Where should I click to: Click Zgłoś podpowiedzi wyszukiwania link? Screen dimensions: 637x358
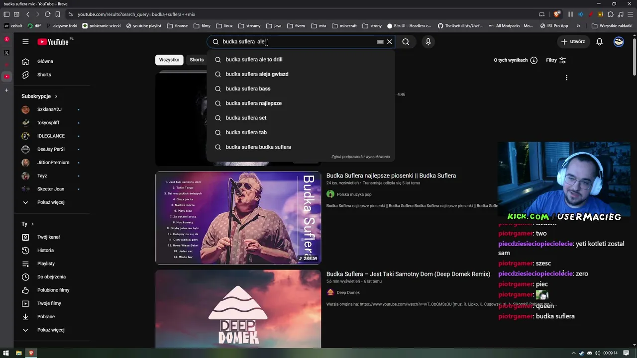point(360,157)
